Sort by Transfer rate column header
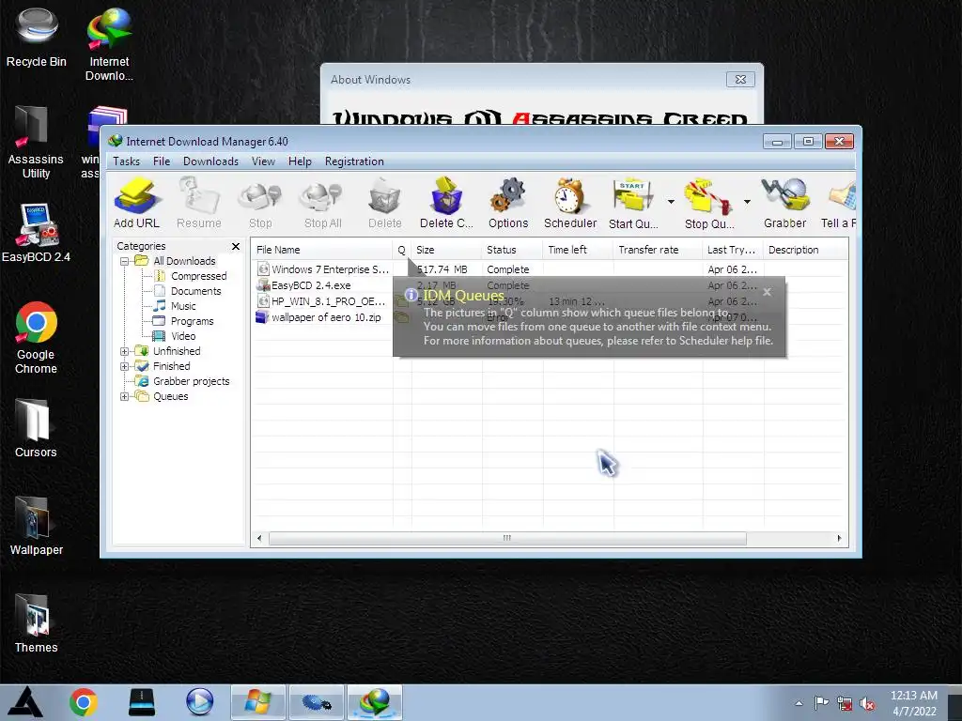Screen dimensions: 962x721 click(657, 250)
